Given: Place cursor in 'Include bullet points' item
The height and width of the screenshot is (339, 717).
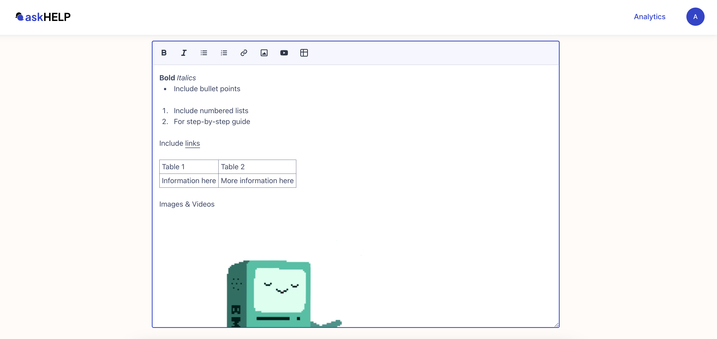Looking at the screenshot, I should [207, 89].
